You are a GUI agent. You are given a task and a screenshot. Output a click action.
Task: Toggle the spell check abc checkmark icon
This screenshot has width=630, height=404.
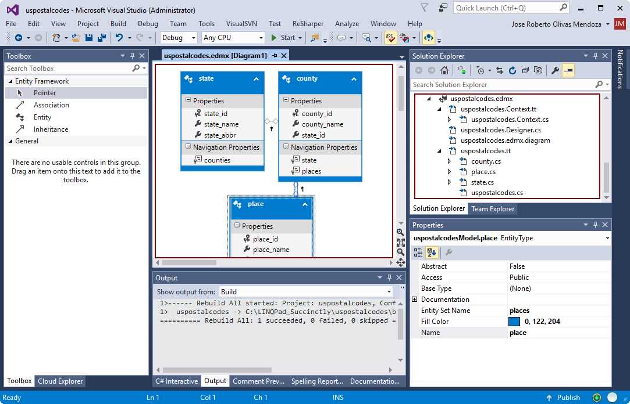tap(390, 38)
